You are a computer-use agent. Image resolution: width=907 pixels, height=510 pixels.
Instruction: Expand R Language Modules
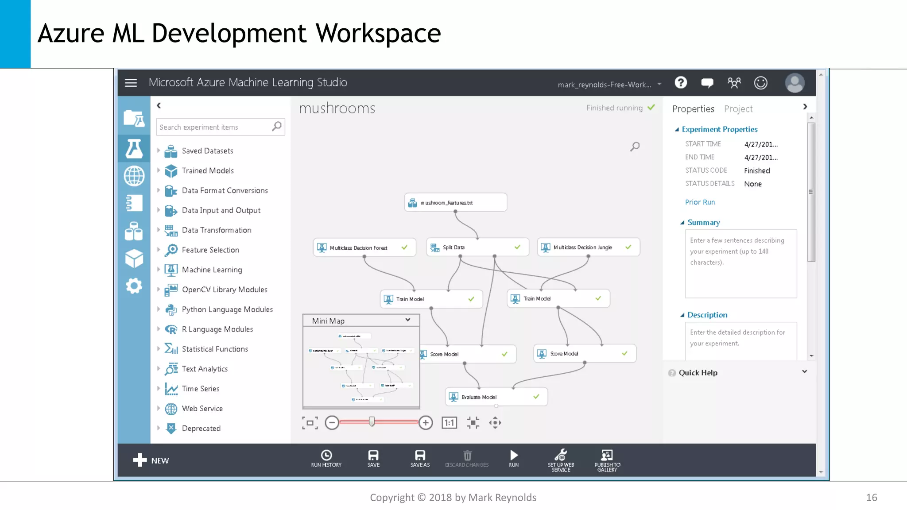[x=159, y=329]
